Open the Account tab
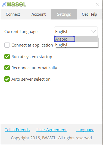The width and height of the screenshot is (103, 145). click(39, 14)
